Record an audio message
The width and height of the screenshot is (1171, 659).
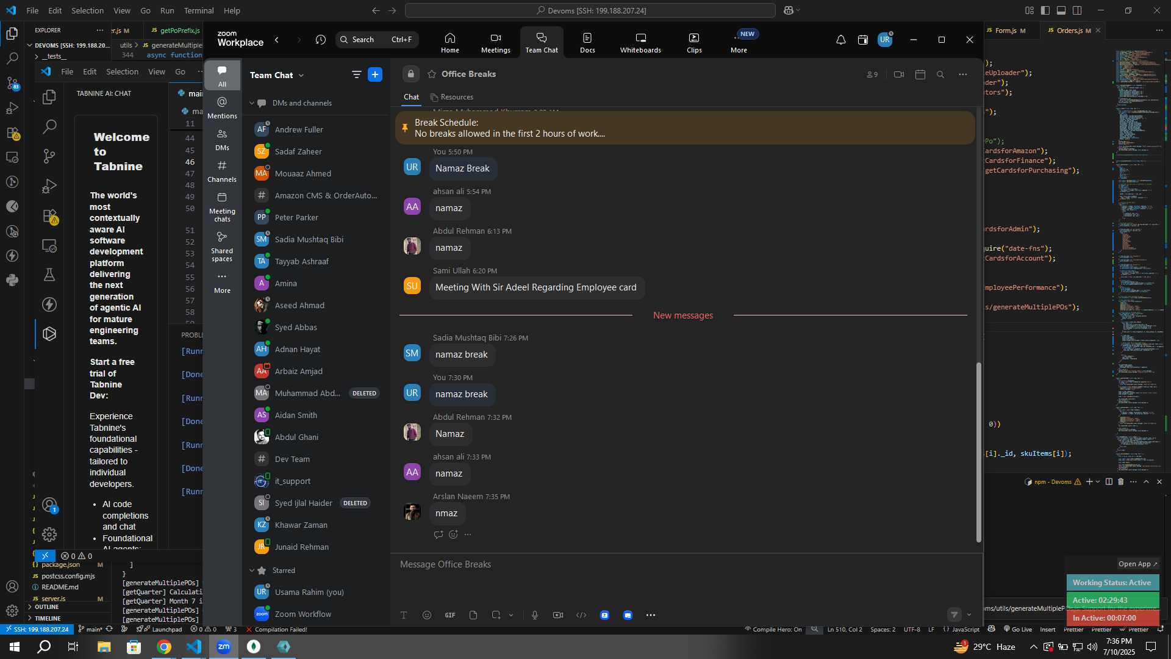[x=535, y=615]
